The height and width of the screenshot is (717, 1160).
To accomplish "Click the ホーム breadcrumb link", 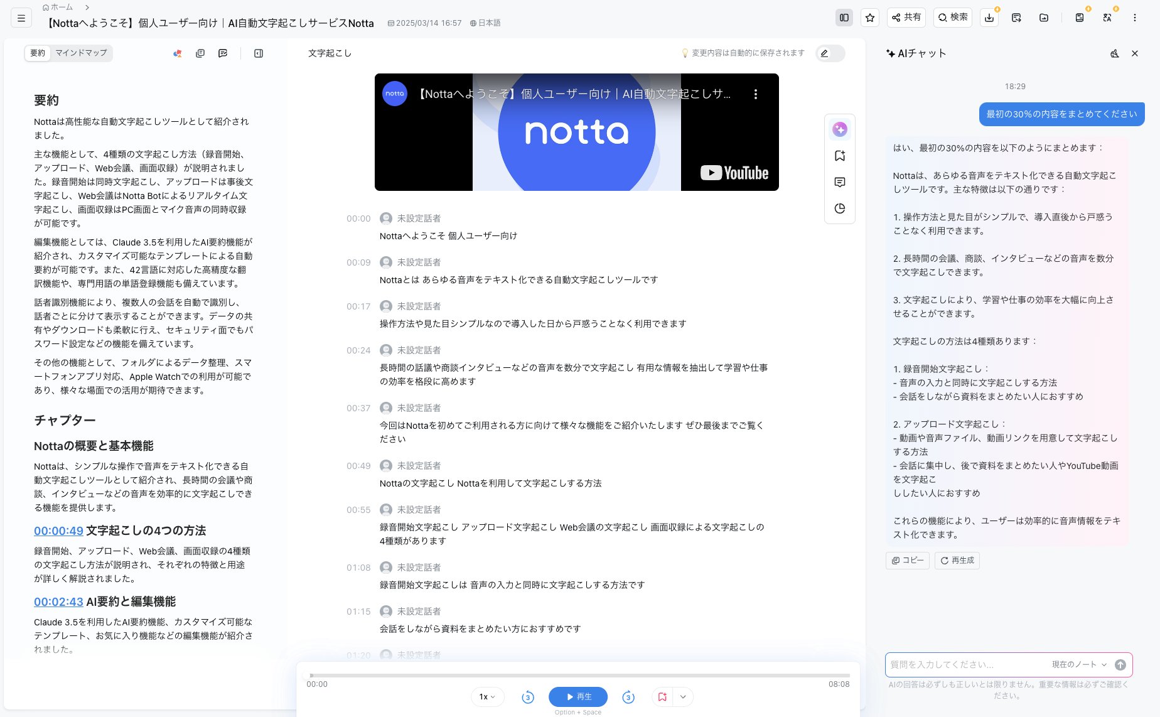I will point(58,8).
